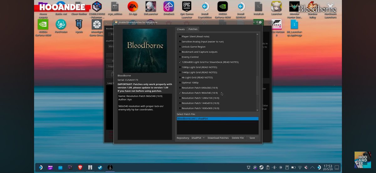Uncheck Resolution Patch 960x540
The image size is (376, 173).
(180, 93)
